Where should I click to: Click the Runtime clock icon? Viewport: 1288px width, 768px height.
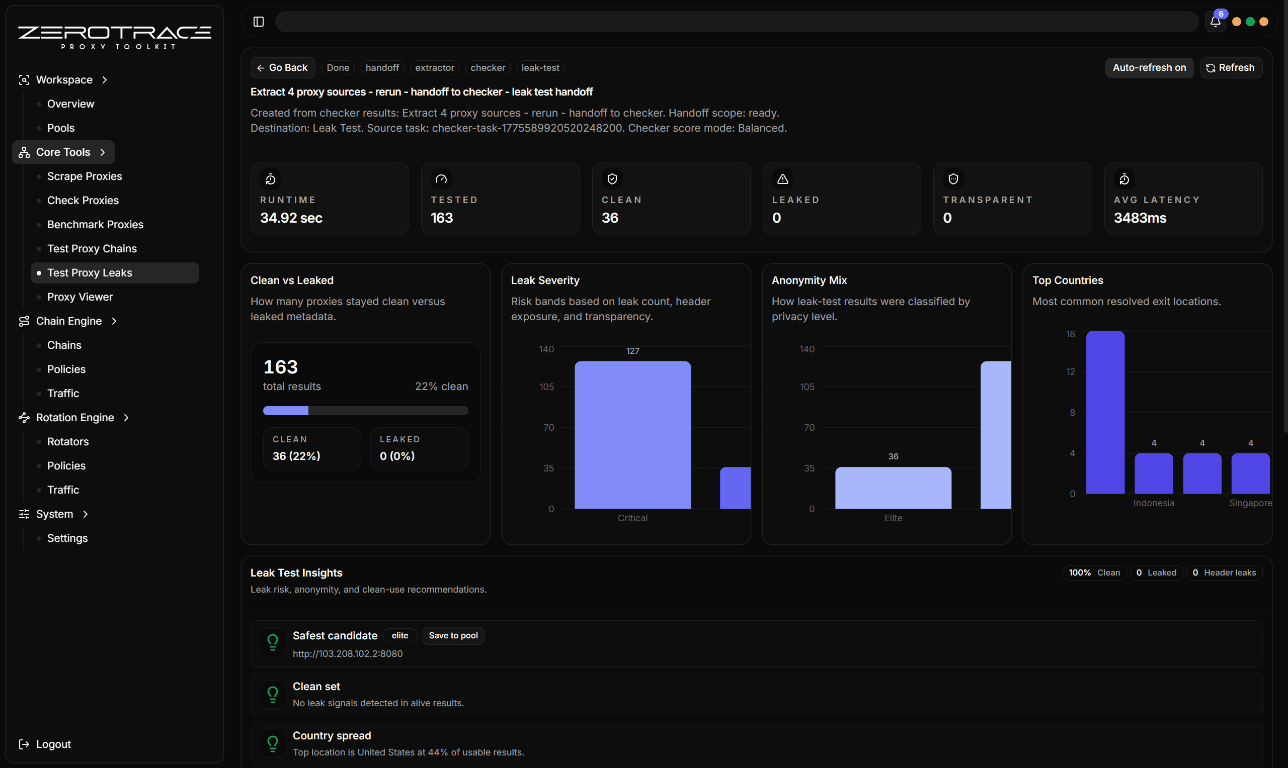tap(270, 179)
